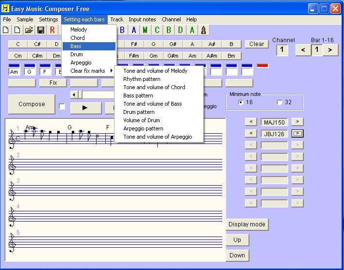344x270 pixels.
Task: Open the Help menu
Action: (x=192, y=19)
